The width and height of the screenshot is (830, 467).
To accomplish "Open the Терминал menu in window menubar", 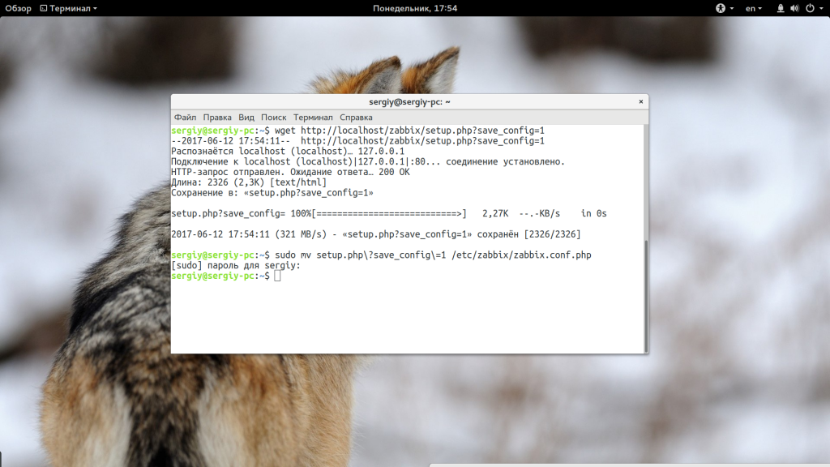I will click(313, 118).
